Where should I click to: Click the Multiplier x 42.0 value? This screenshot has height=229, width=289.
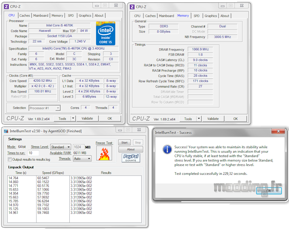43,86
